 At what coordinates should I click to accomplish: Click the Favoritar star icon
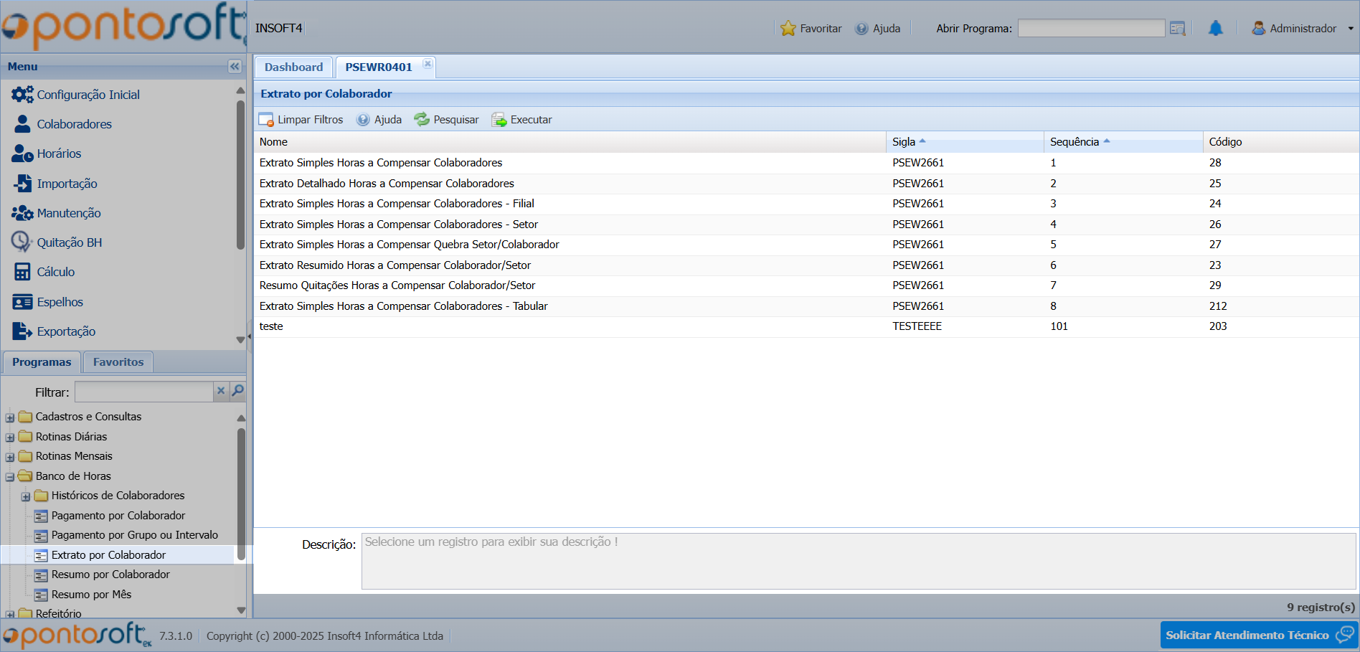point(788,29)
